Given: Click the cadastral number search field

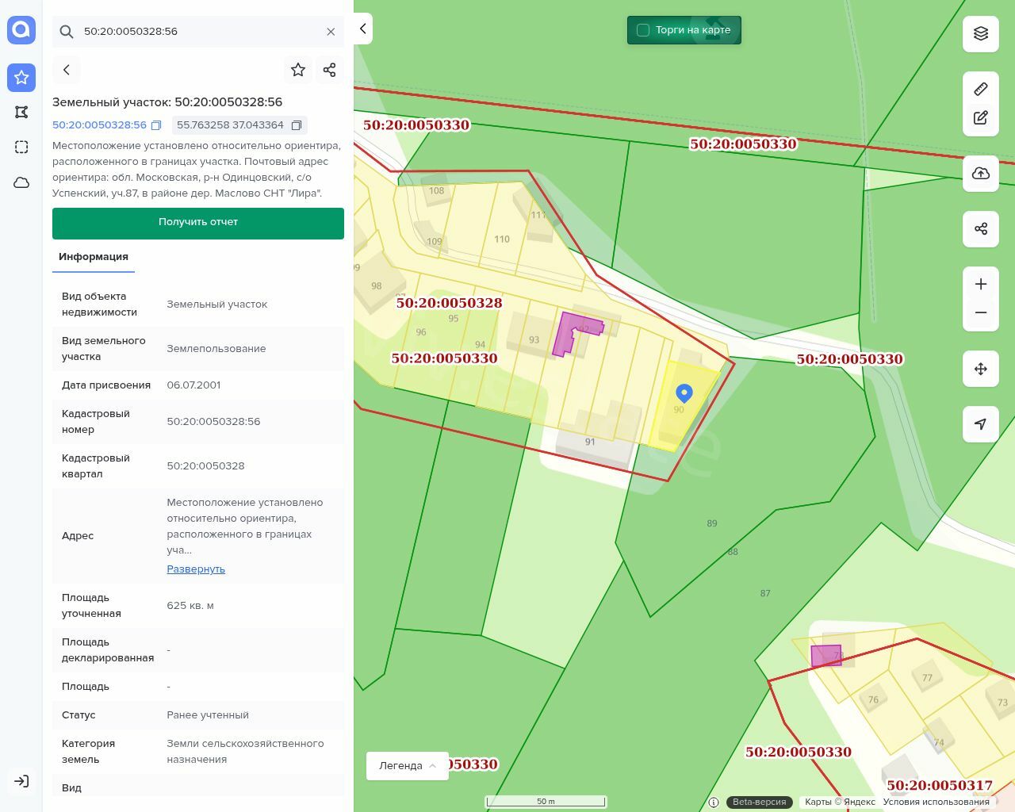Looking at the screenshot, I should click(198, 32).
